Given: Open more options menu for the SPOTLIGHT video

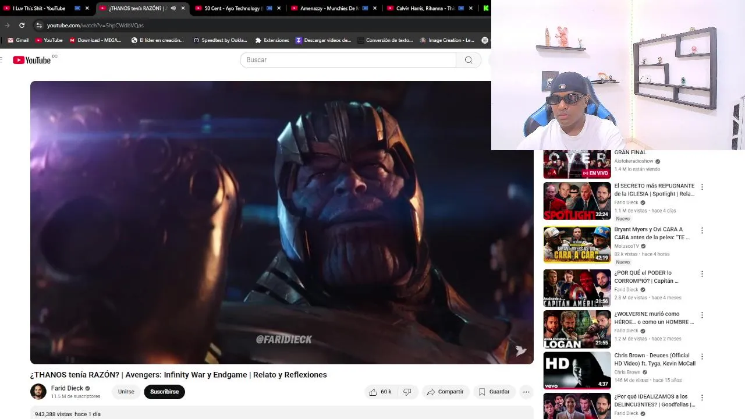Looking at the screenshot, I should 702,187.
